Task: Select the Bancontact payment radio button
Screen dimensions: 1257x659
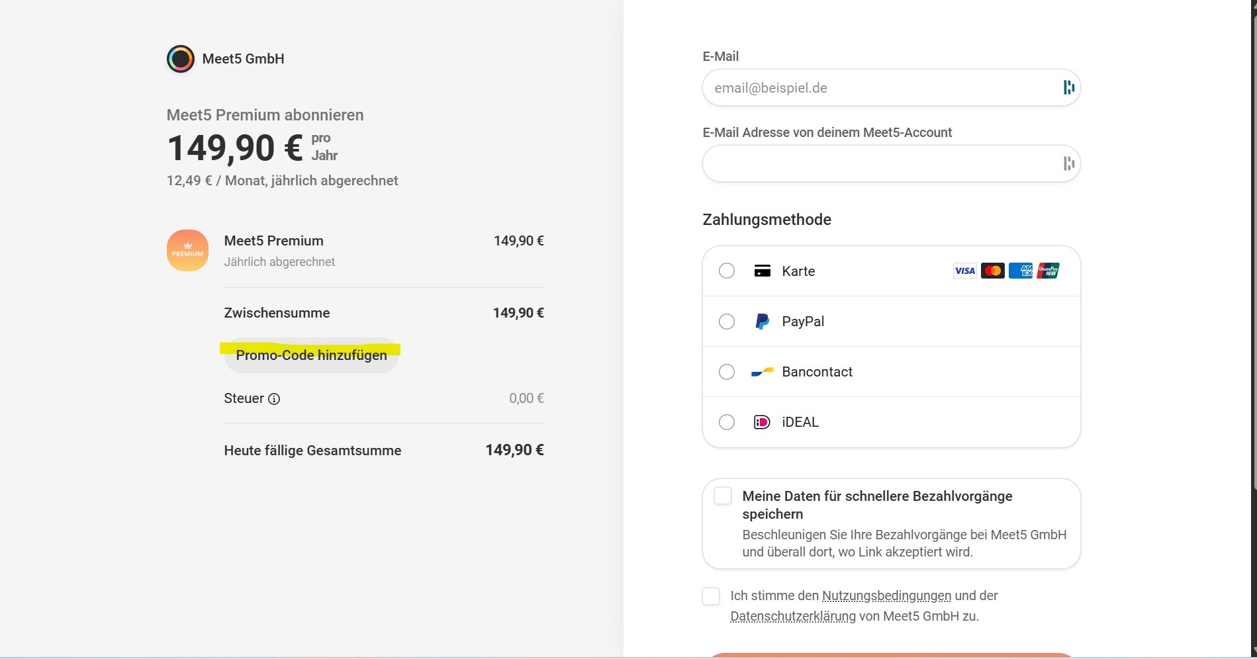Action: (727, 372)
